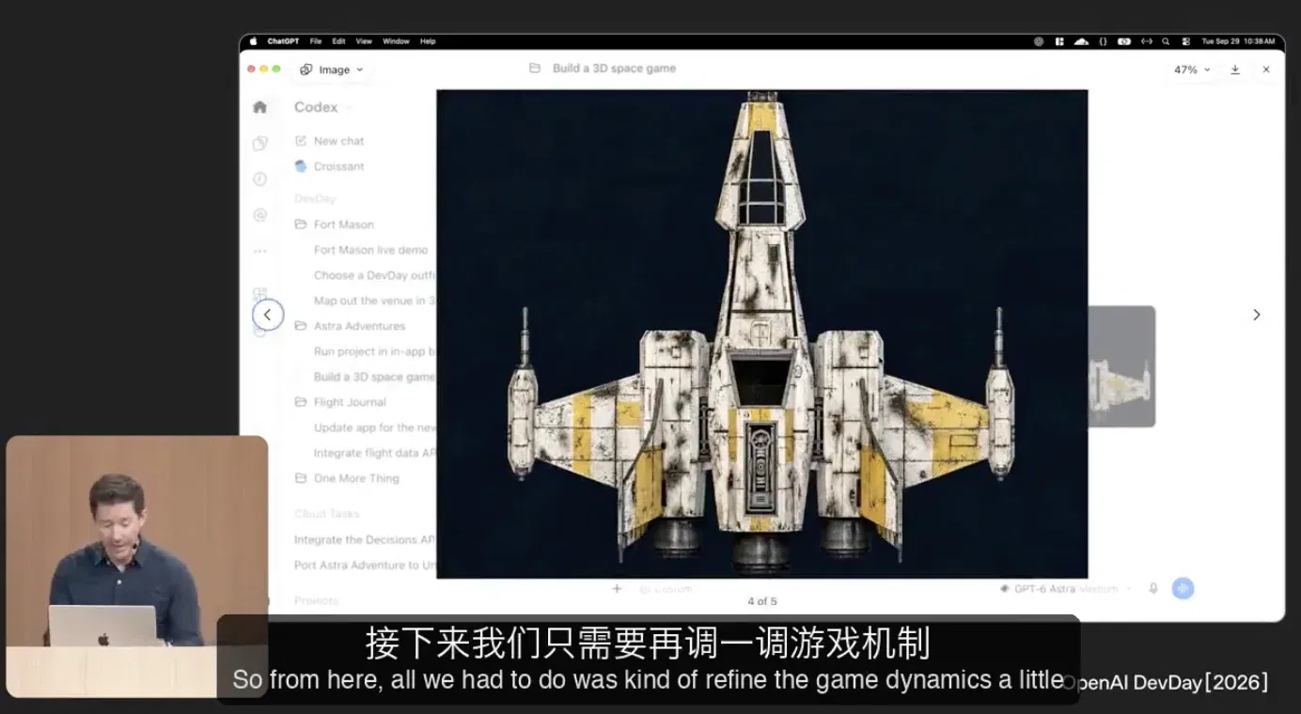Click the Cloud Tasks section label

pos(326,514)
